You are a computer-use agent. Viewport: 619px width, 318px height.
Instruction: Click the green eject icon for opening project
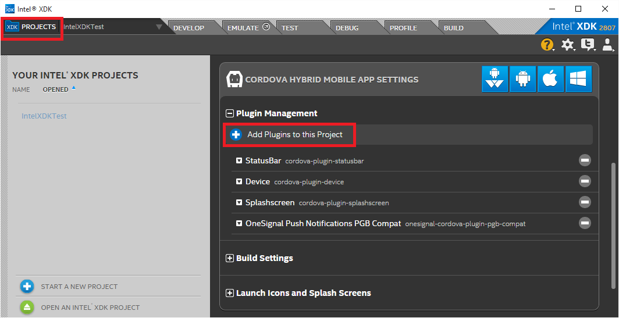pyautogui.click(x=27, y=308)
